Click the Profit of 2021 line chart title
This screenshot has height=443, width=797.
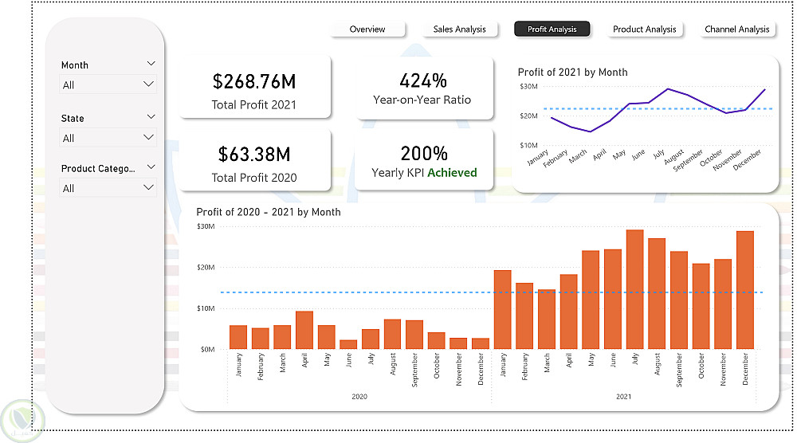(x=572, y=73)
